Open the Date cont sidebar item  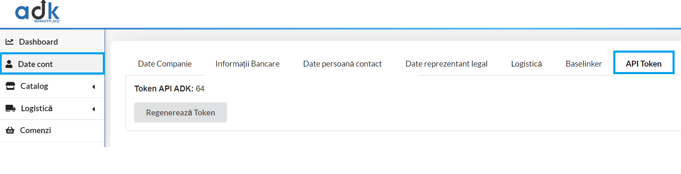(x=52, y=64)
